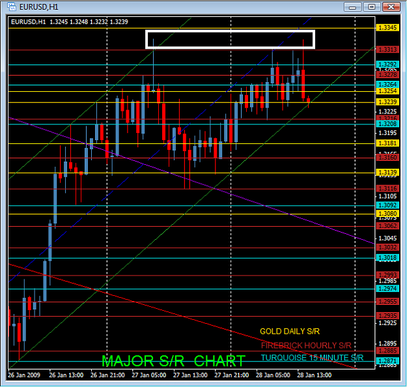The height and width of the screenshot is (387, 407).
Task: Select the 1.3278 red price label
Action: tap(387, 75)
